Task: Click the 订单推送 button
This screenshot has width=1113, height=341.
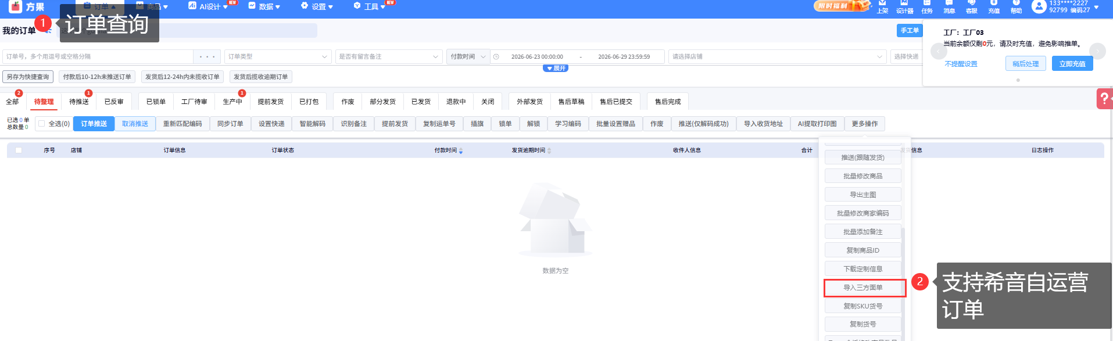Action: pos(94,124)
